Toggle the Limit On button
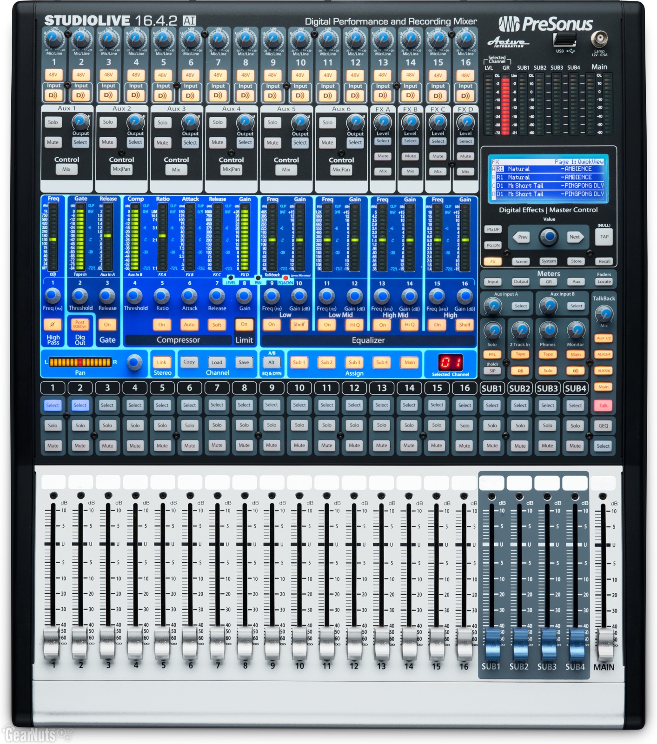657x744 pixels. (x=244, y=324)
